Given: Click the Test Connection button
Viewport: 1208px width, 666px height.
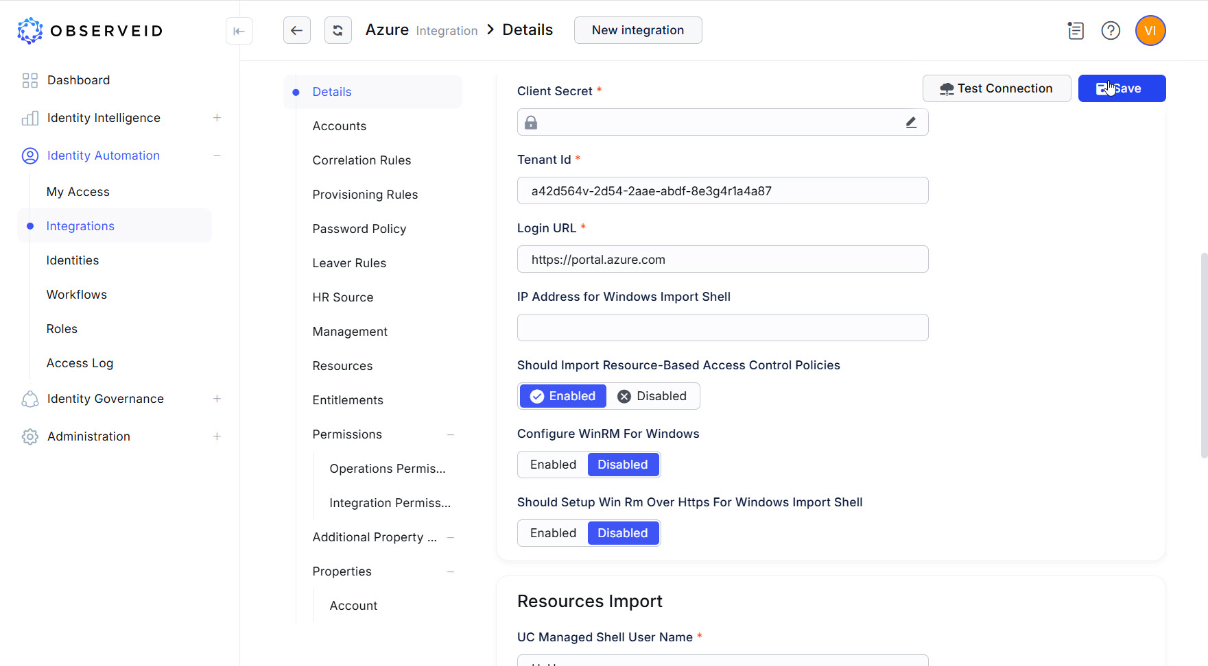Looking at the screenshot, I should [x=996, y=88].
